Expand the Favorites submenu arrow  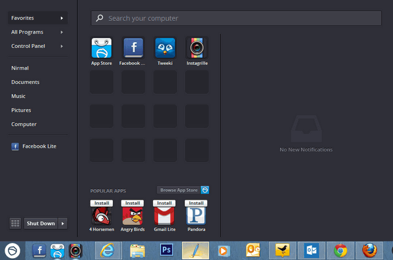pyautogui.click(x=62, y=18)
